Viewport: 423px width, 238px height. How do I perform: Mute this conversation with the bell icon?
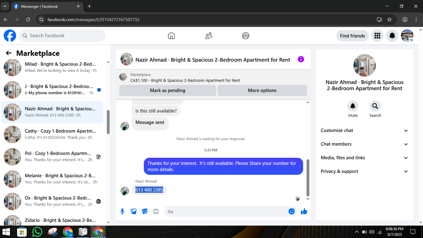tap(353, 106)
